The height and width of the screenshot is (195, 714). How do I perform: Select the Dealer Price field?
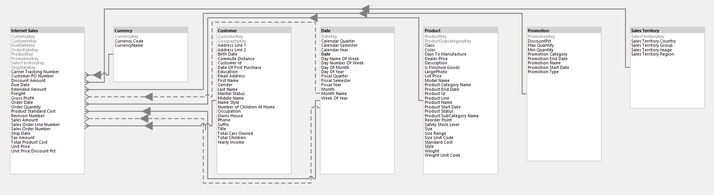(436, 59)
